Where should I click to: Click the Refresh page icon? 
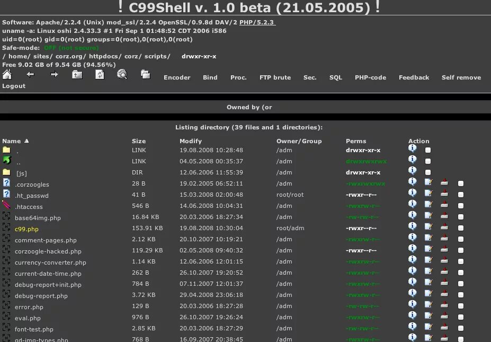[x=100, y=75]
